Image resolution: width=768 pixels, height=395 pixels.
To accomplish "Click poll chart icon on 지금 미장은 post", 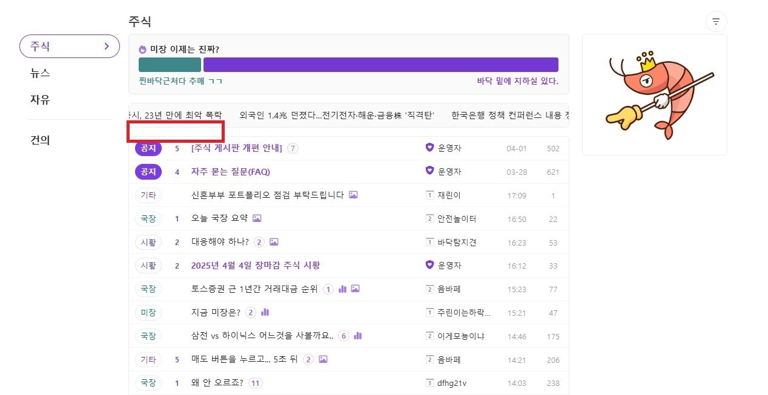I will click(265, 312).
